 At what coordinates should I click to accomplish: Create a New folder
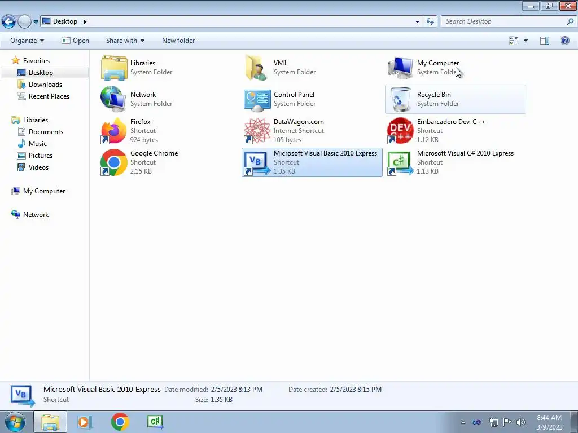pos(178,41)
